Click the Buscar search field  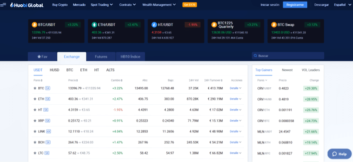288,56
